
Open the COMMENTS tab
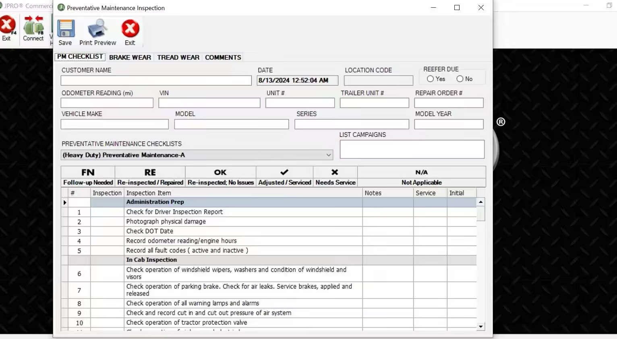(223, 57)
